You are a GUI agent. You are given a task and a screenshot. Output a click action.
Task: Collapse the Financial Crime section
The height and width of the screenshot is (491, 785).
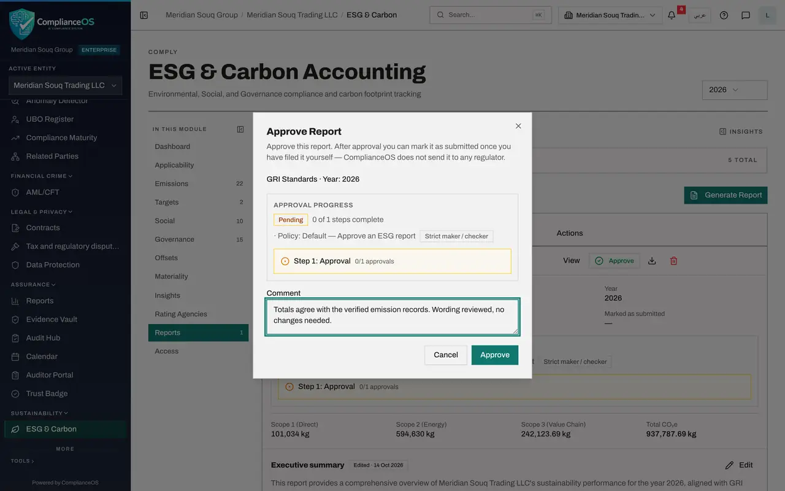click(42, 176)
